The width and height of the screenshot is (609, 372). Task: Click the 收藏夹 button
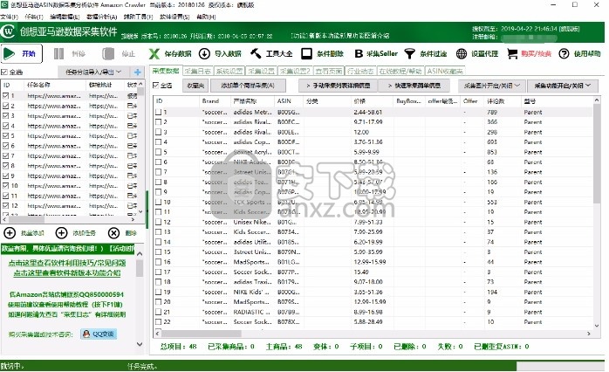coord(195,86)
